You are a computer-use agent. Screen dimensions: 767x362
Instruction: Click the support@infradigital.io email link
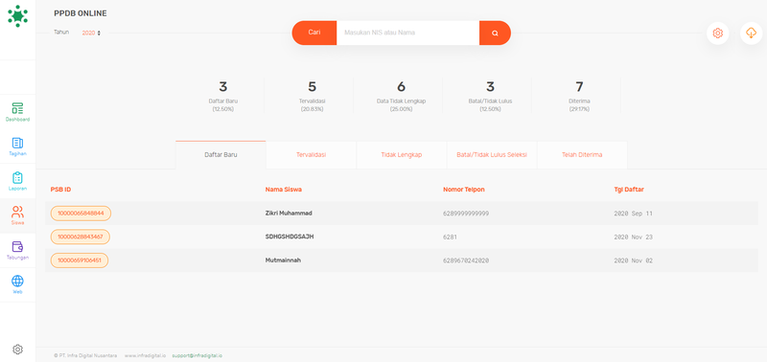198,355
